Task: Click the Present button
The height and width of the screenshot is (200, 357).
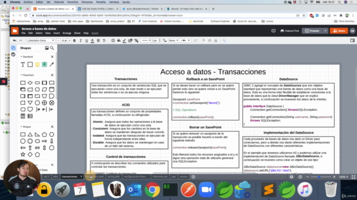Action: 312,31
